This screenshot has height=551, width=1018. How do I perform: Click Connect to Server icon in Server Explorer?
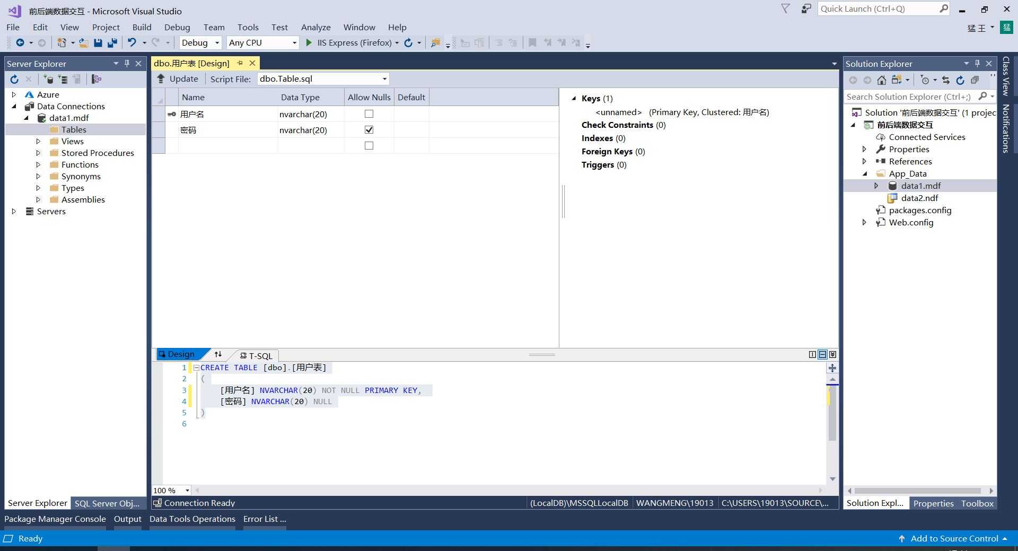(63, 80)
